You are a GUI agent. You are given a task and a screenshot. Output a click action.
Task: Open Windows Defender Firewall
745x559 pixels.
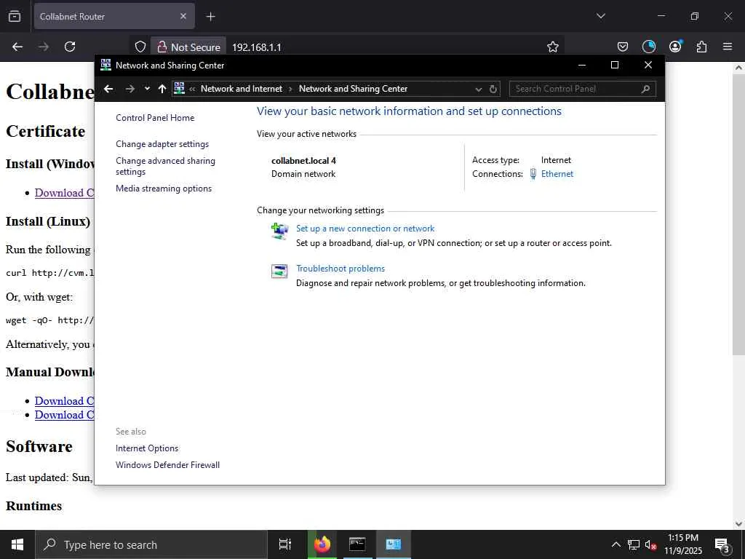[x=168, y=465]
